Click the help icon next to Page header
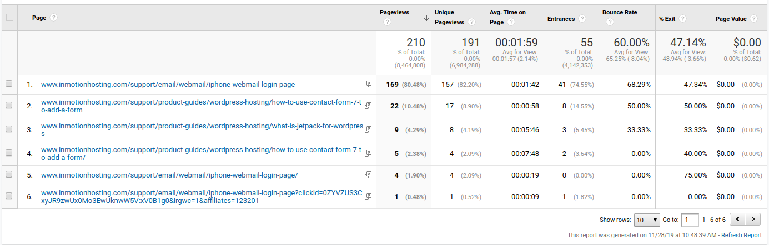The height and width of the screenshot is (245, 769). (x=54, y=18)
